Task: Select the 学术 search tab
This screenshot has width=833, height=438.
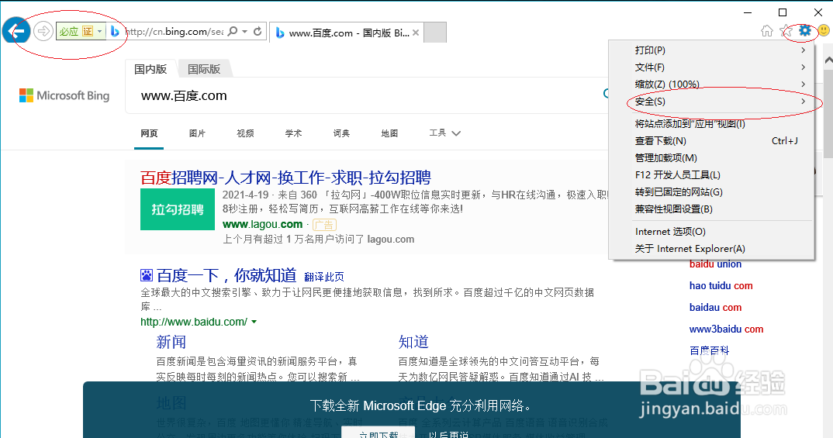Action: [293, 133]
